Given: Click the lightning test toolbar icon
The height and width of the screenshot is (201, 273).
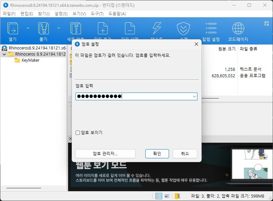Looking at the screenshot, I should click(x=157, y=28).
